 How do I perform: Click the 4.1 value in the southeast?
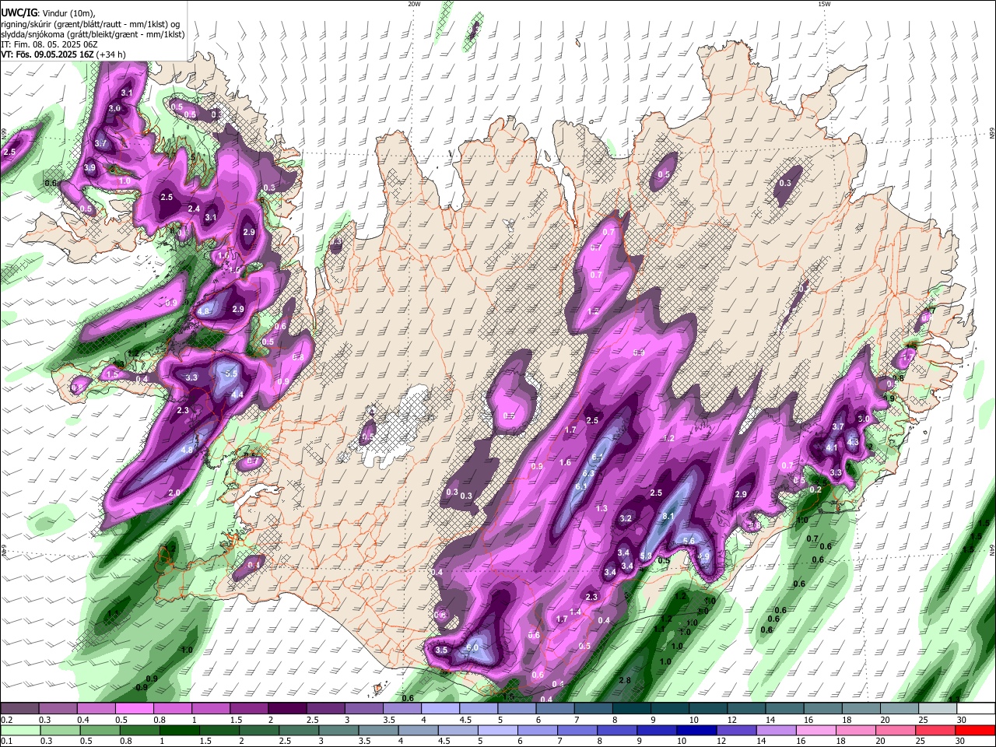[x=831, y=447]
